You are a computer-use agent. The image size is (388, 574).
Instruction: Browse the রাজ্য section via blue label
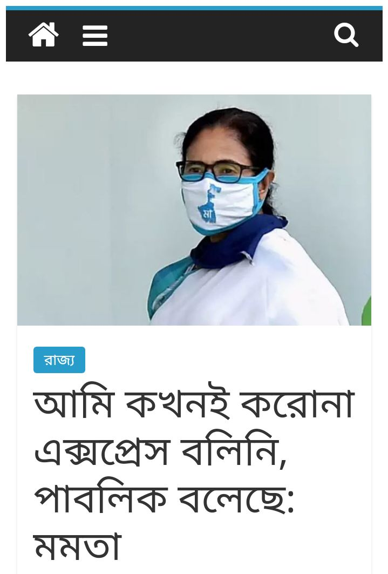click(x=59, y=360)
